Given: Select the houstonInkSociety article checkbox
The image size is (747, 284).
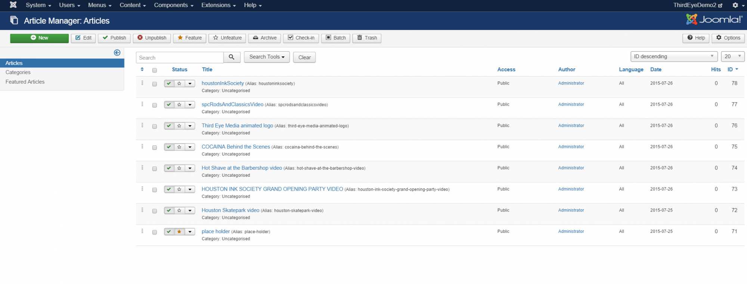Looking at the screenshot, I should [x=155, y=84].
